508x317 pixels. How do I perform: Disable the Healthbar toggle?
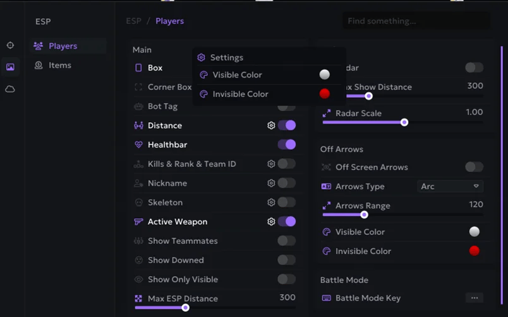(x=286, y=145)
